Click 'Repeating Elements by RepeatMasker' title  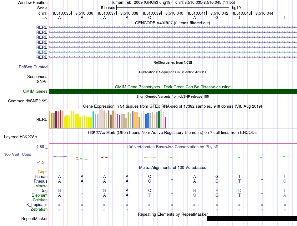click(173, 214)
